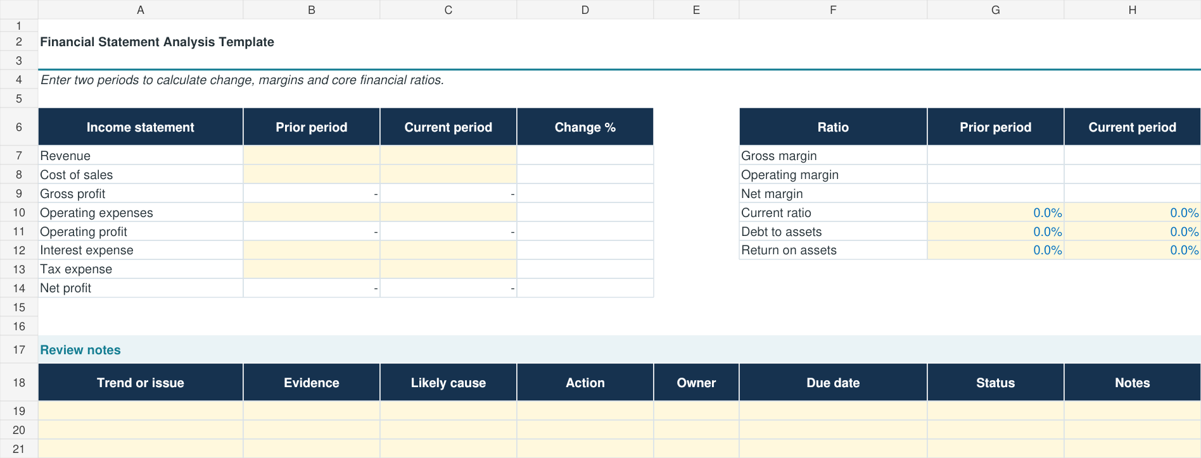Select the 'Gross margin' ratio label
The image size is (1201, 458).
[779, 156]
